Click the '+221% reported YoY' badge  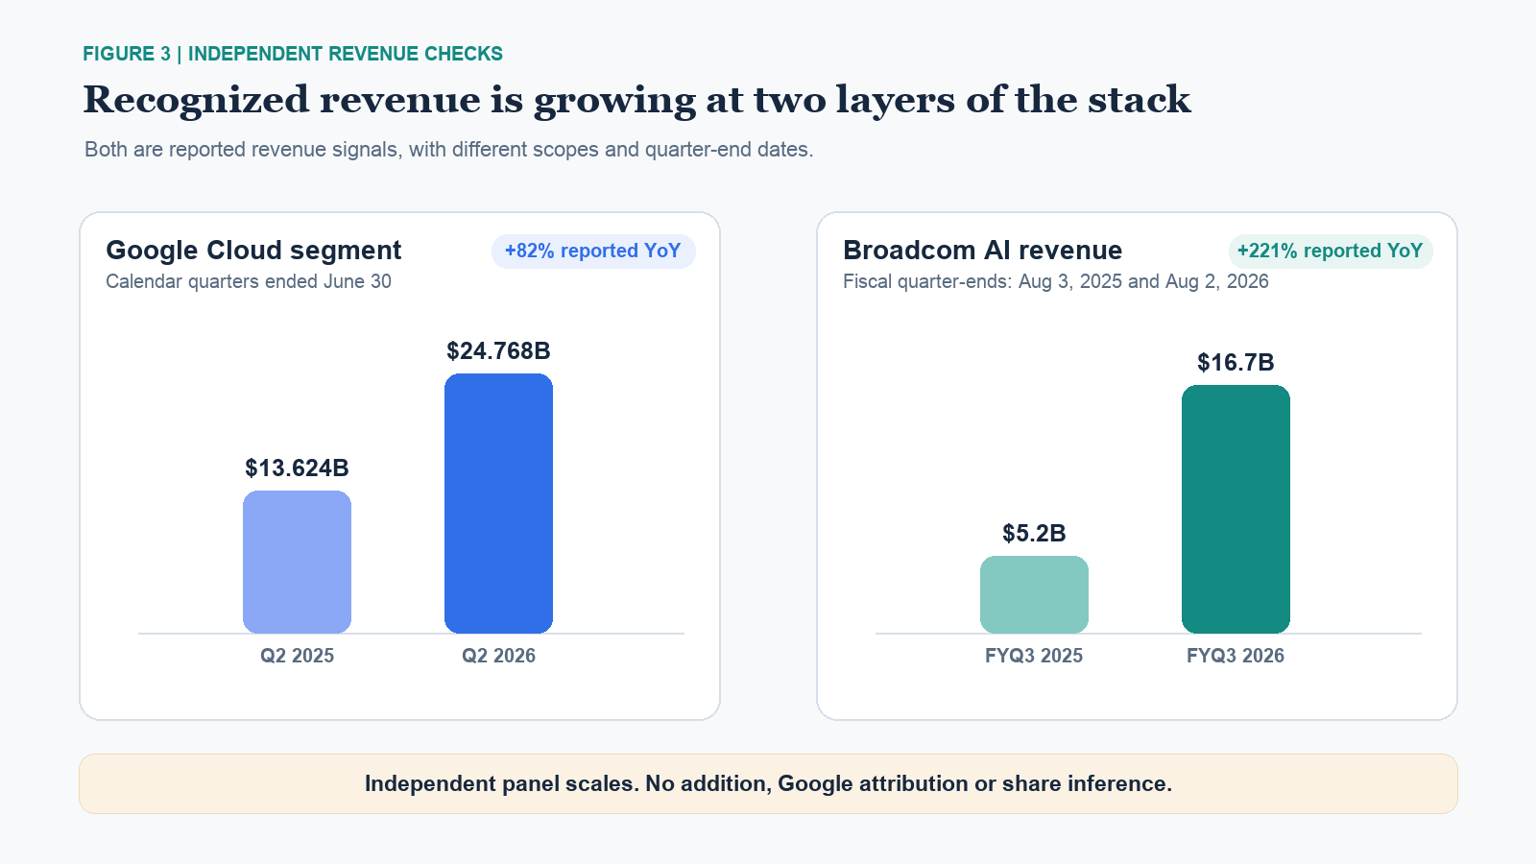(1331, 252)
